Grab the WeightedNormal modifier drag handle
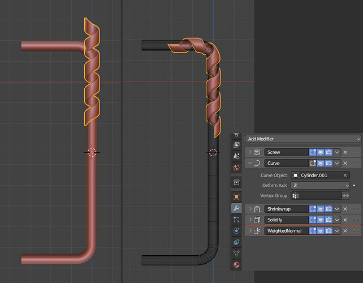This screenshot has width=363, height=283. pos(357,230)
